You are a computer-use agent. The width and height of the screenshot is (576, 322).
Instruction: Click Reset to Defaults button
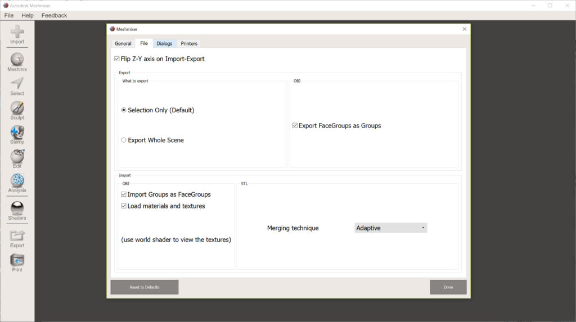tap(145, 287)
